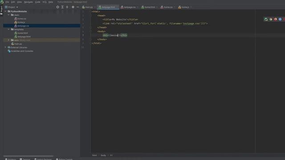Expand External Libraries node

pyautogui.click(x=5, y=48)
